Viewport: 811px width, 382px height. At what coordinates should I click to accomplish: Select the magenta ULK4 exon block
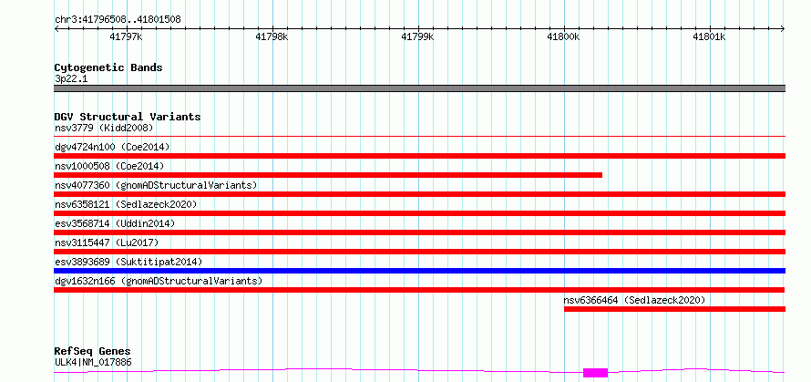(x=595, y=372)
